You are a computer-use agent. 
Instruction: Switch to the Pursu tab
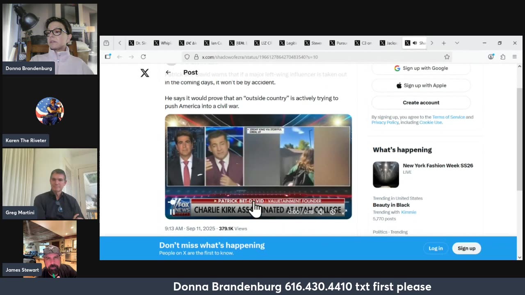[x=338, y=43]
